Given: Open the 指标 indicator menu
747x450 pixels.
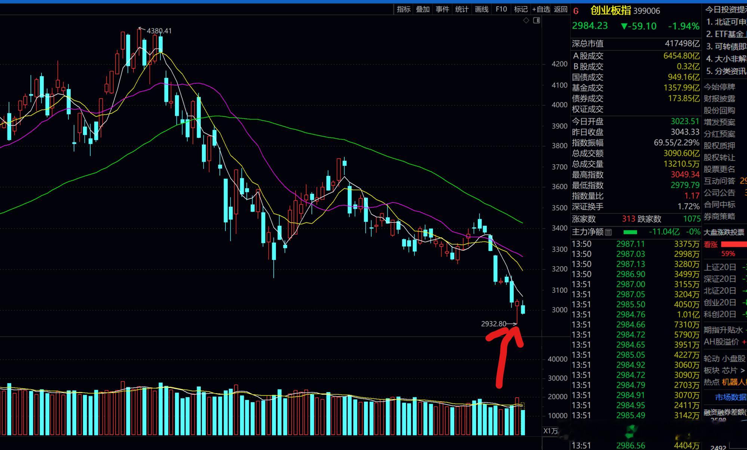Looking at the screenshot, I should pyautogui.click(x=403, y=9).
